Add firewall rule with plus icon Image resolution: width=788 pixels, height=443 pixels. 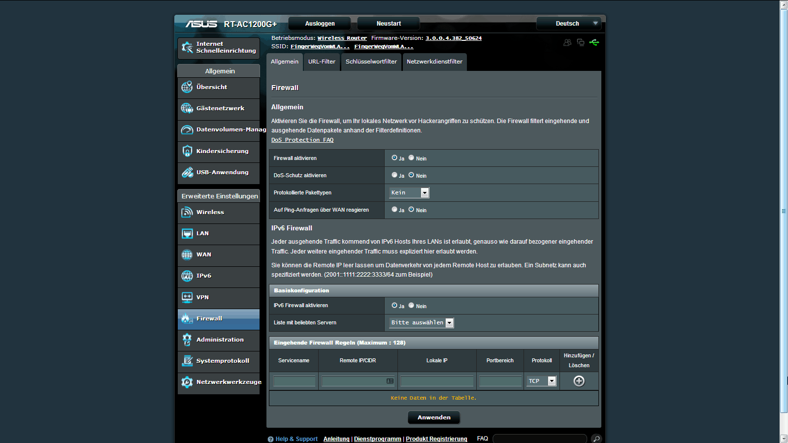(x=579, y=381)
